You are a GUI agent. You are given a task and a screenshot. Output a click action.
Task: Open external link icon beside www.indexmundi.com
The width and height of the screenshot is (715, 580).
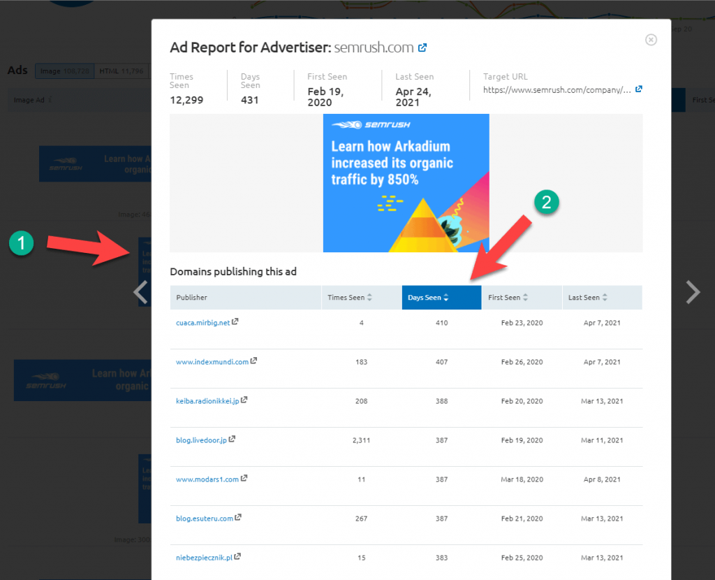[x=253, y=361]
